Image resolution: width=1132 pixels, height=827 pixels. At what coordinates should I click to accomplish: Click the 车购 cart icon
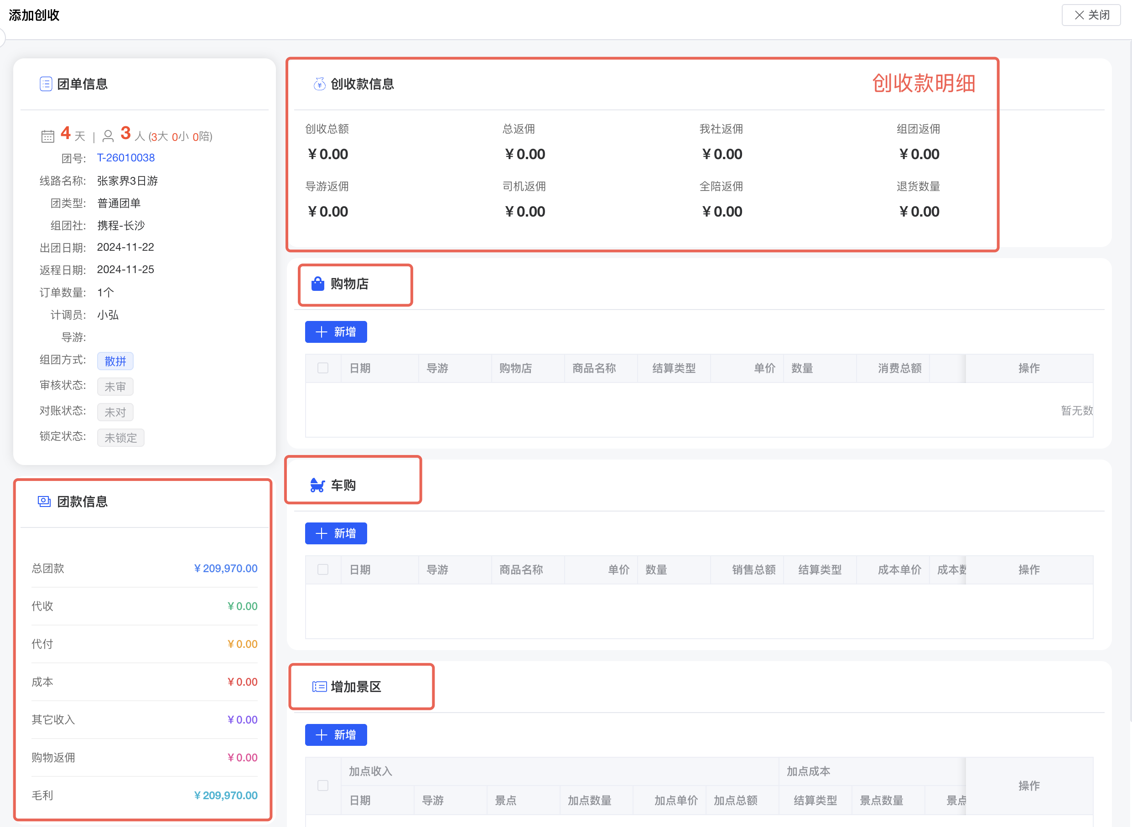[317, 485]
